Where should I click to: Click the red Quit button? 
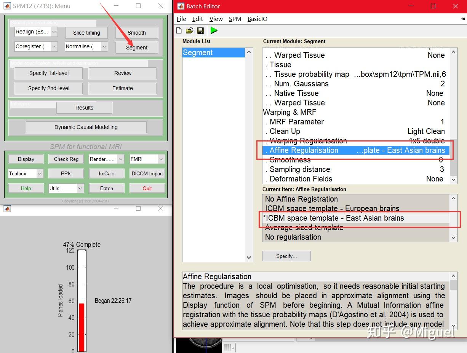(x=147, y=188)
